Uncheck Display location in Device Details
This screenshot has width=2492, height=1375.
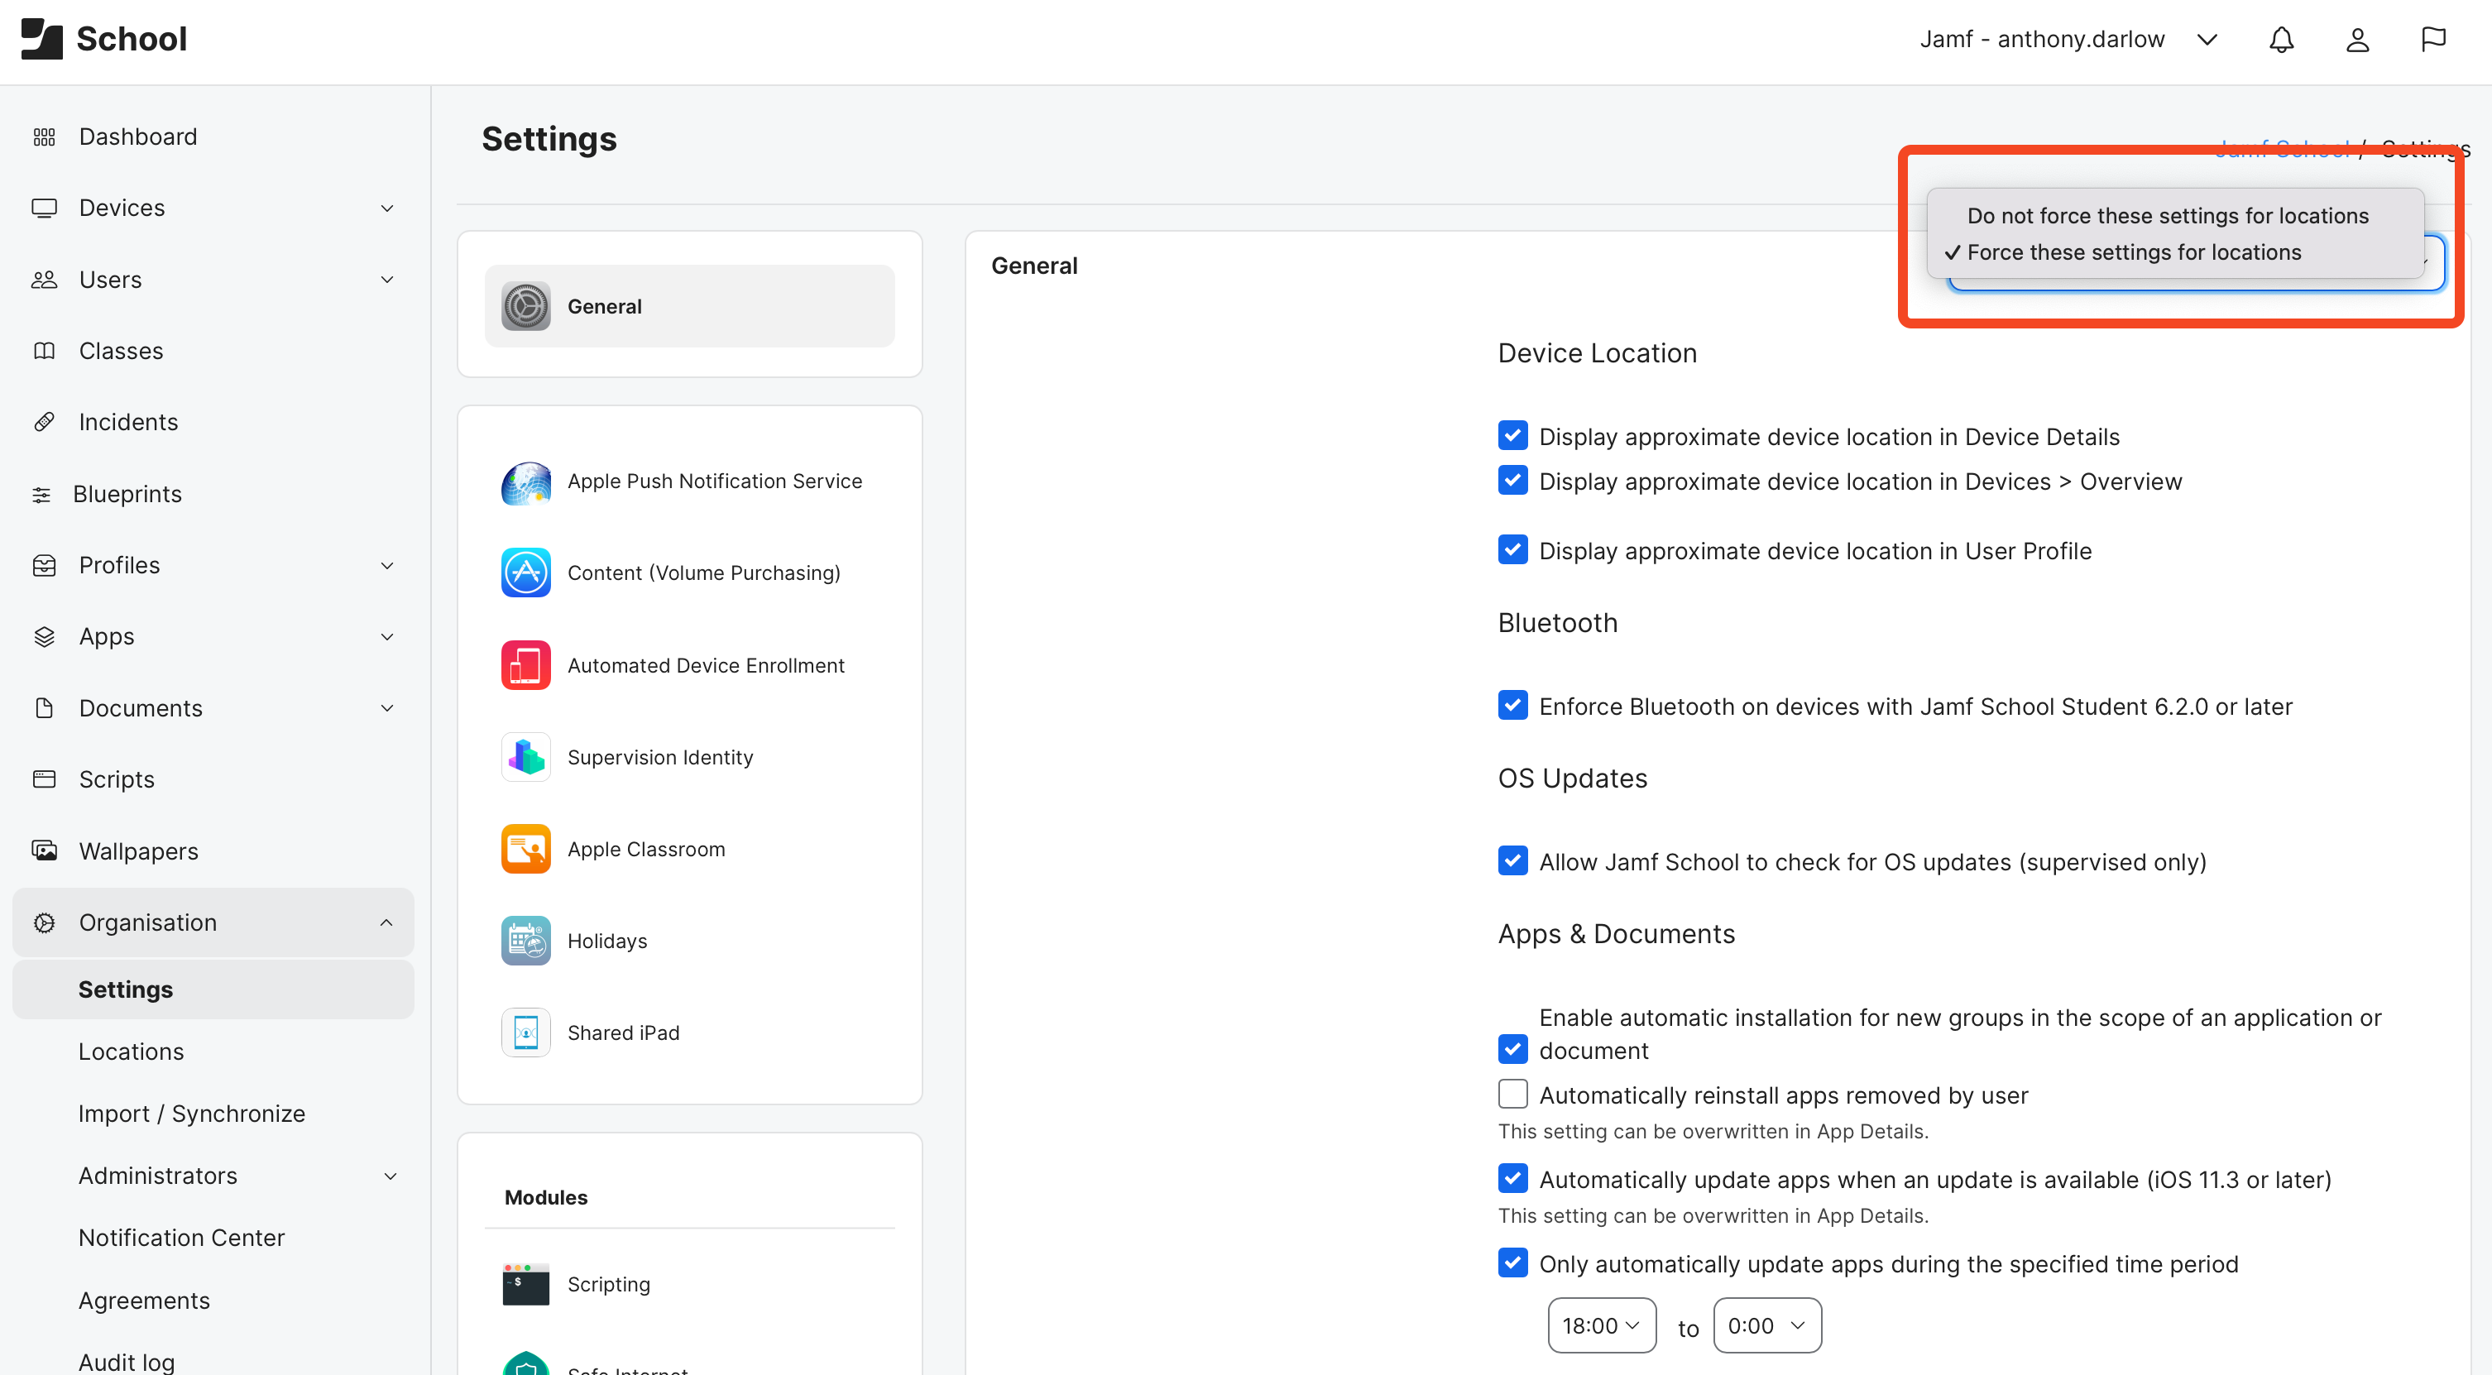[1513, 435]
